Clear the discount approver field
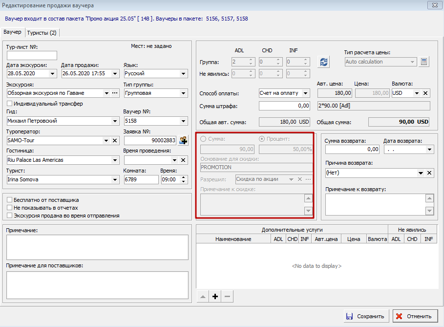The width and height of the screenshot is (444, 327). click(300, 179)
